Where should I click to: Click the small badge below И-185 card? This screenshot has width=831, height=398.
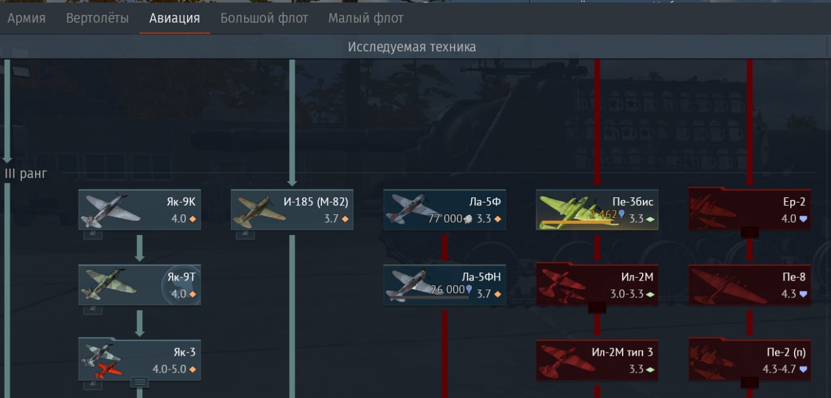[245, 235]
